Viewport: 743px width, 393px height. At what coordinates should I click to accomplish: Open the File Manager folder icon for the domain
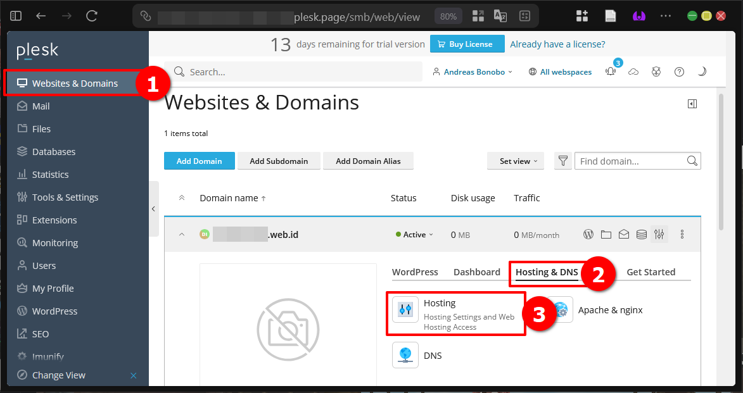[x=606, y=234]
